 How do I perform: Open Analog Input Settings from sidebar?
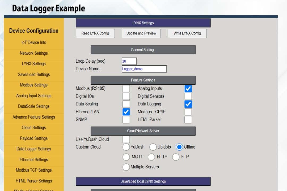pyautogui.click(x=34, y=96)
